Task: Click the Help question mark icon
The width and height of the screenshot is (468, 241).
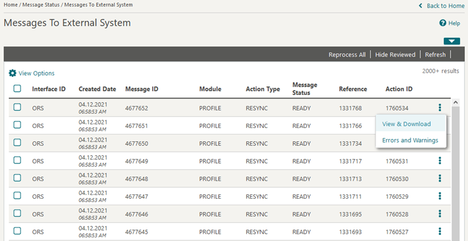Action: pos(443,23)
